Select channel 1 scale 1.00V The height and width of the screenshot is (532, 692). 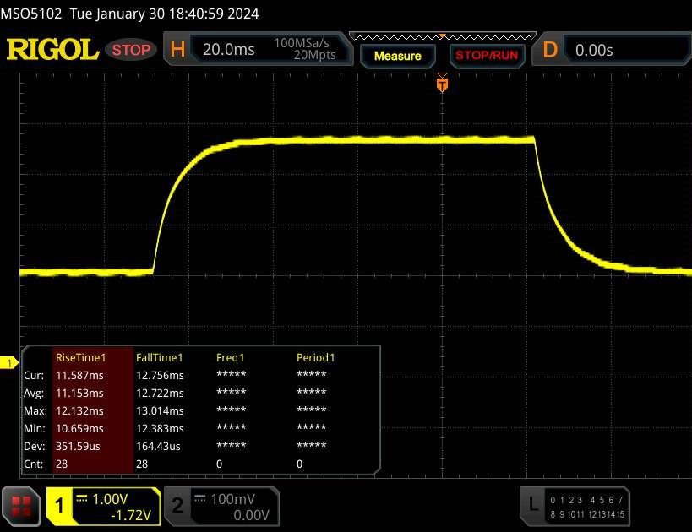pyautogui.click(x=110, y=499)
